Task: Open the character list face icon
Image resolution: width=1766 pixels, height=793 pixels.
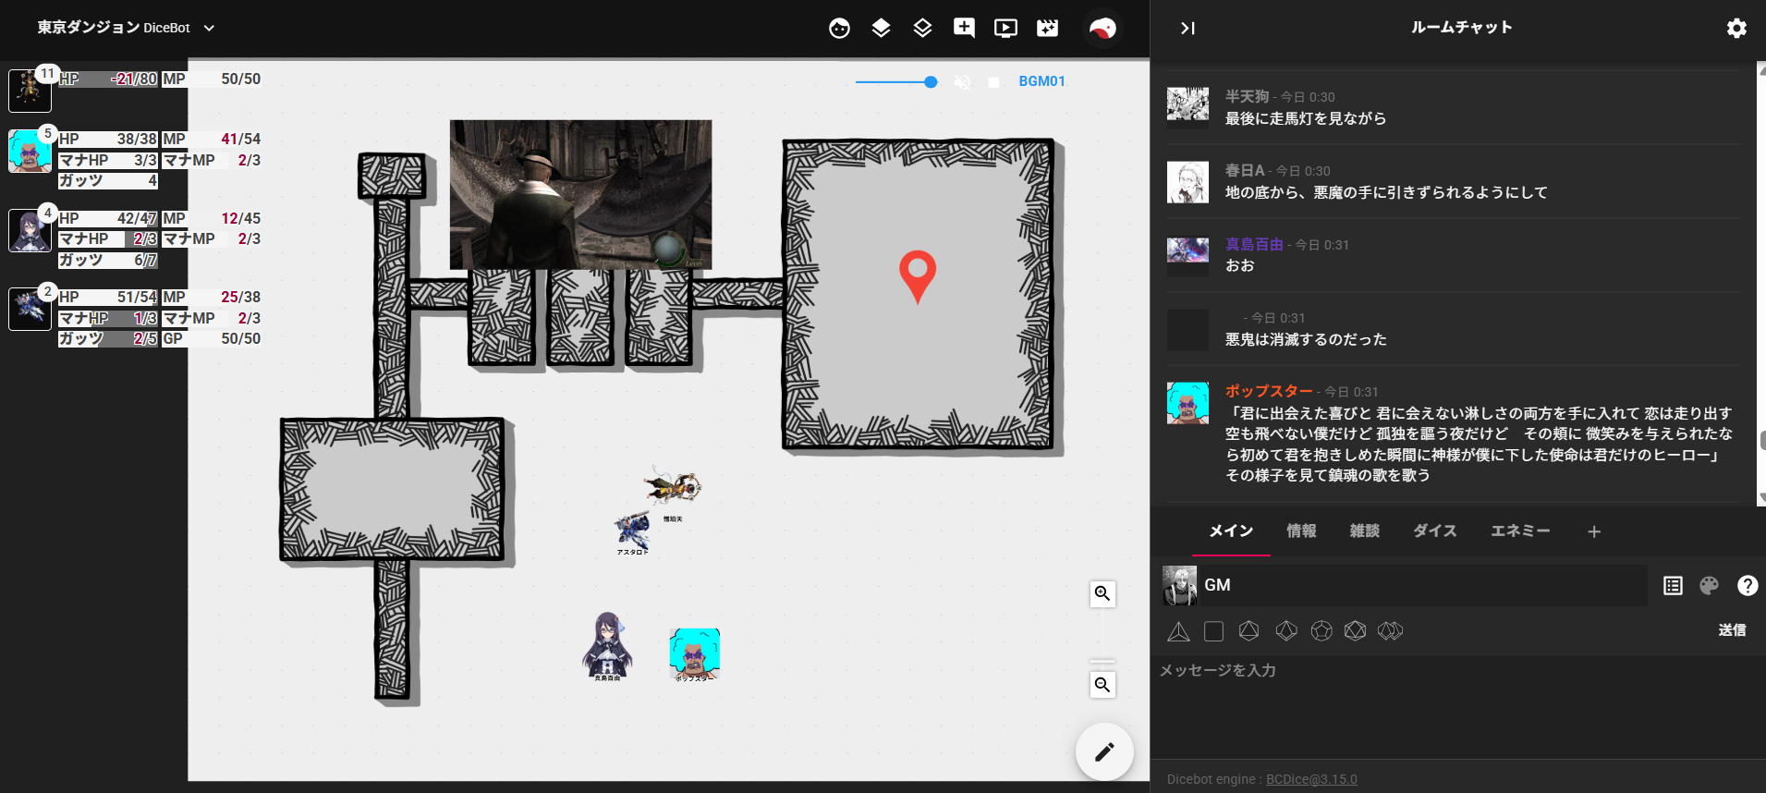Action: [839, 29]
